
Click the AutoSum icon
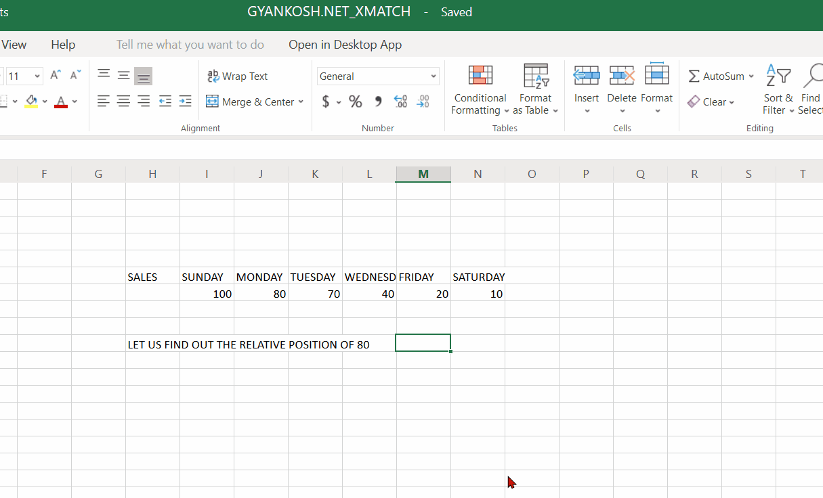pyautogui.click(x=696, y=76)
